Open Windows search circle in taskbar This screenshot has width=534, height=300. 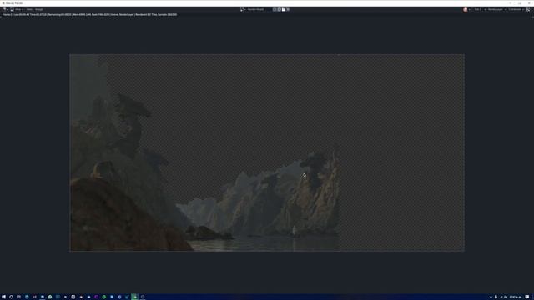(x=11, y=297)
